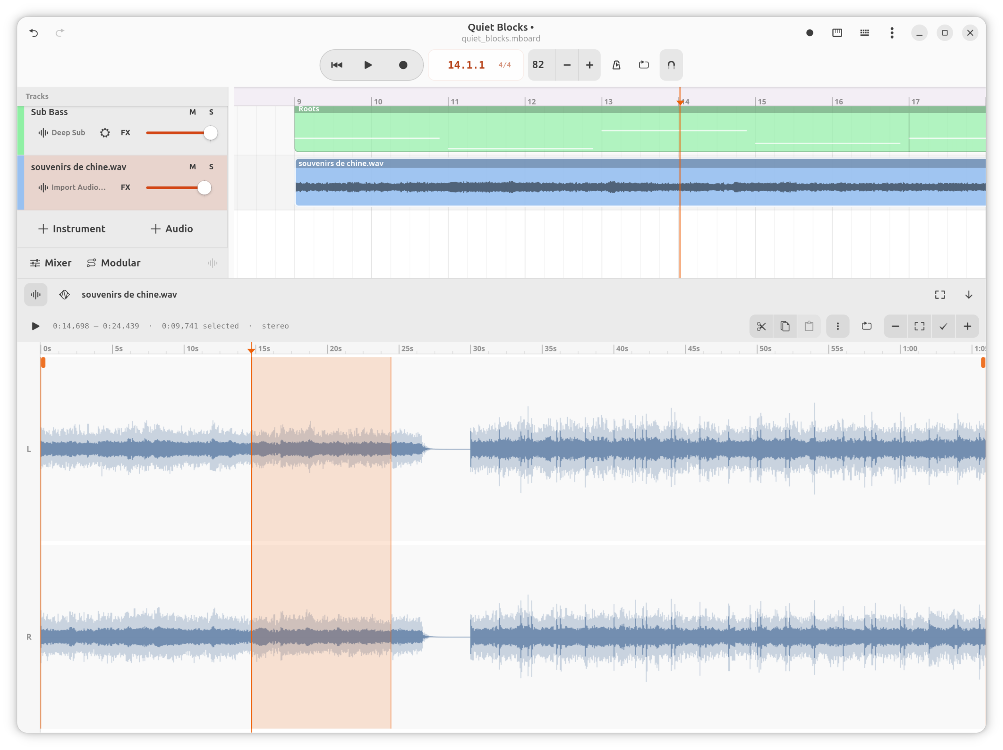Open the Mixer panel
Image resolution: width=1003 pixels, height=750 pixels.
pyautogui.click(x=51, y=263)
